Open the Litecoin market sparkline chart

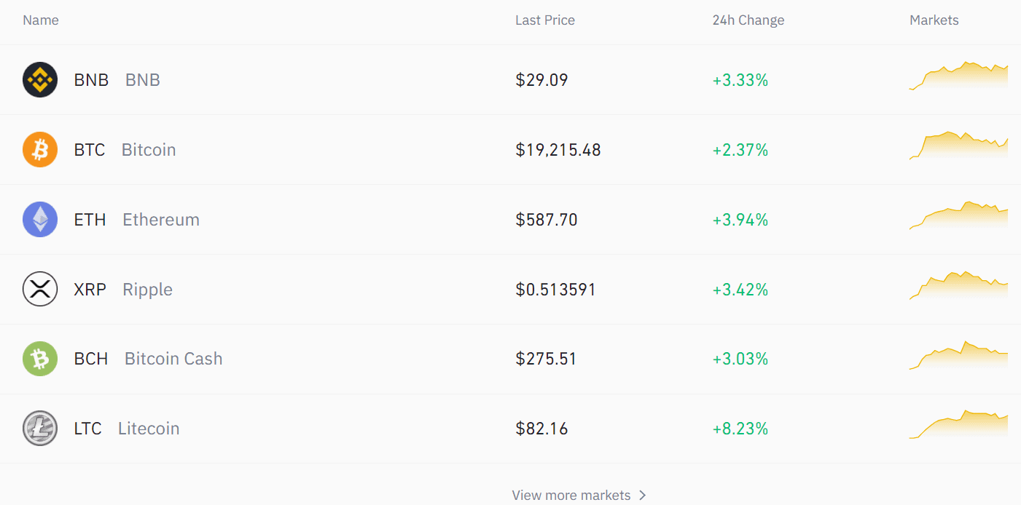click(x=958, y=425)
